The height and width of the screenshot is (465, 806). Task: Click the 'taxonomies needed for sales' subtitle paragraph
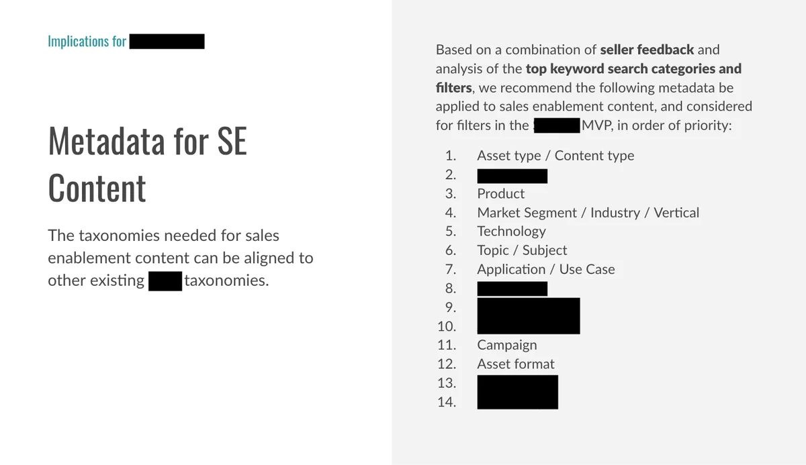(181, 258)
